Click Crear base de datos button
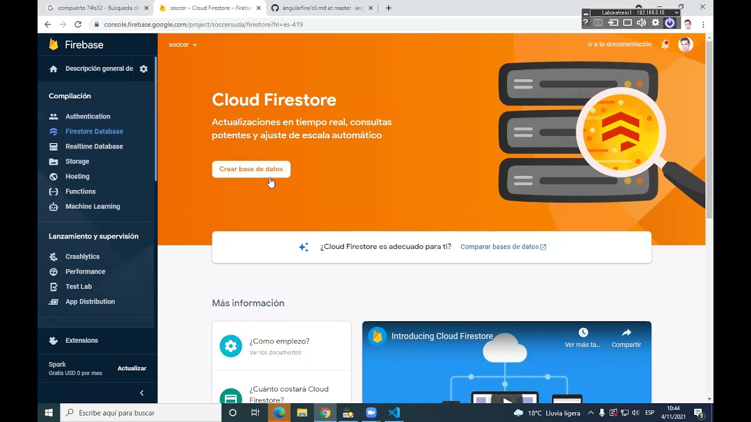Image resolution: width=751 pixels, height=422 pixels. pos(251,169)
